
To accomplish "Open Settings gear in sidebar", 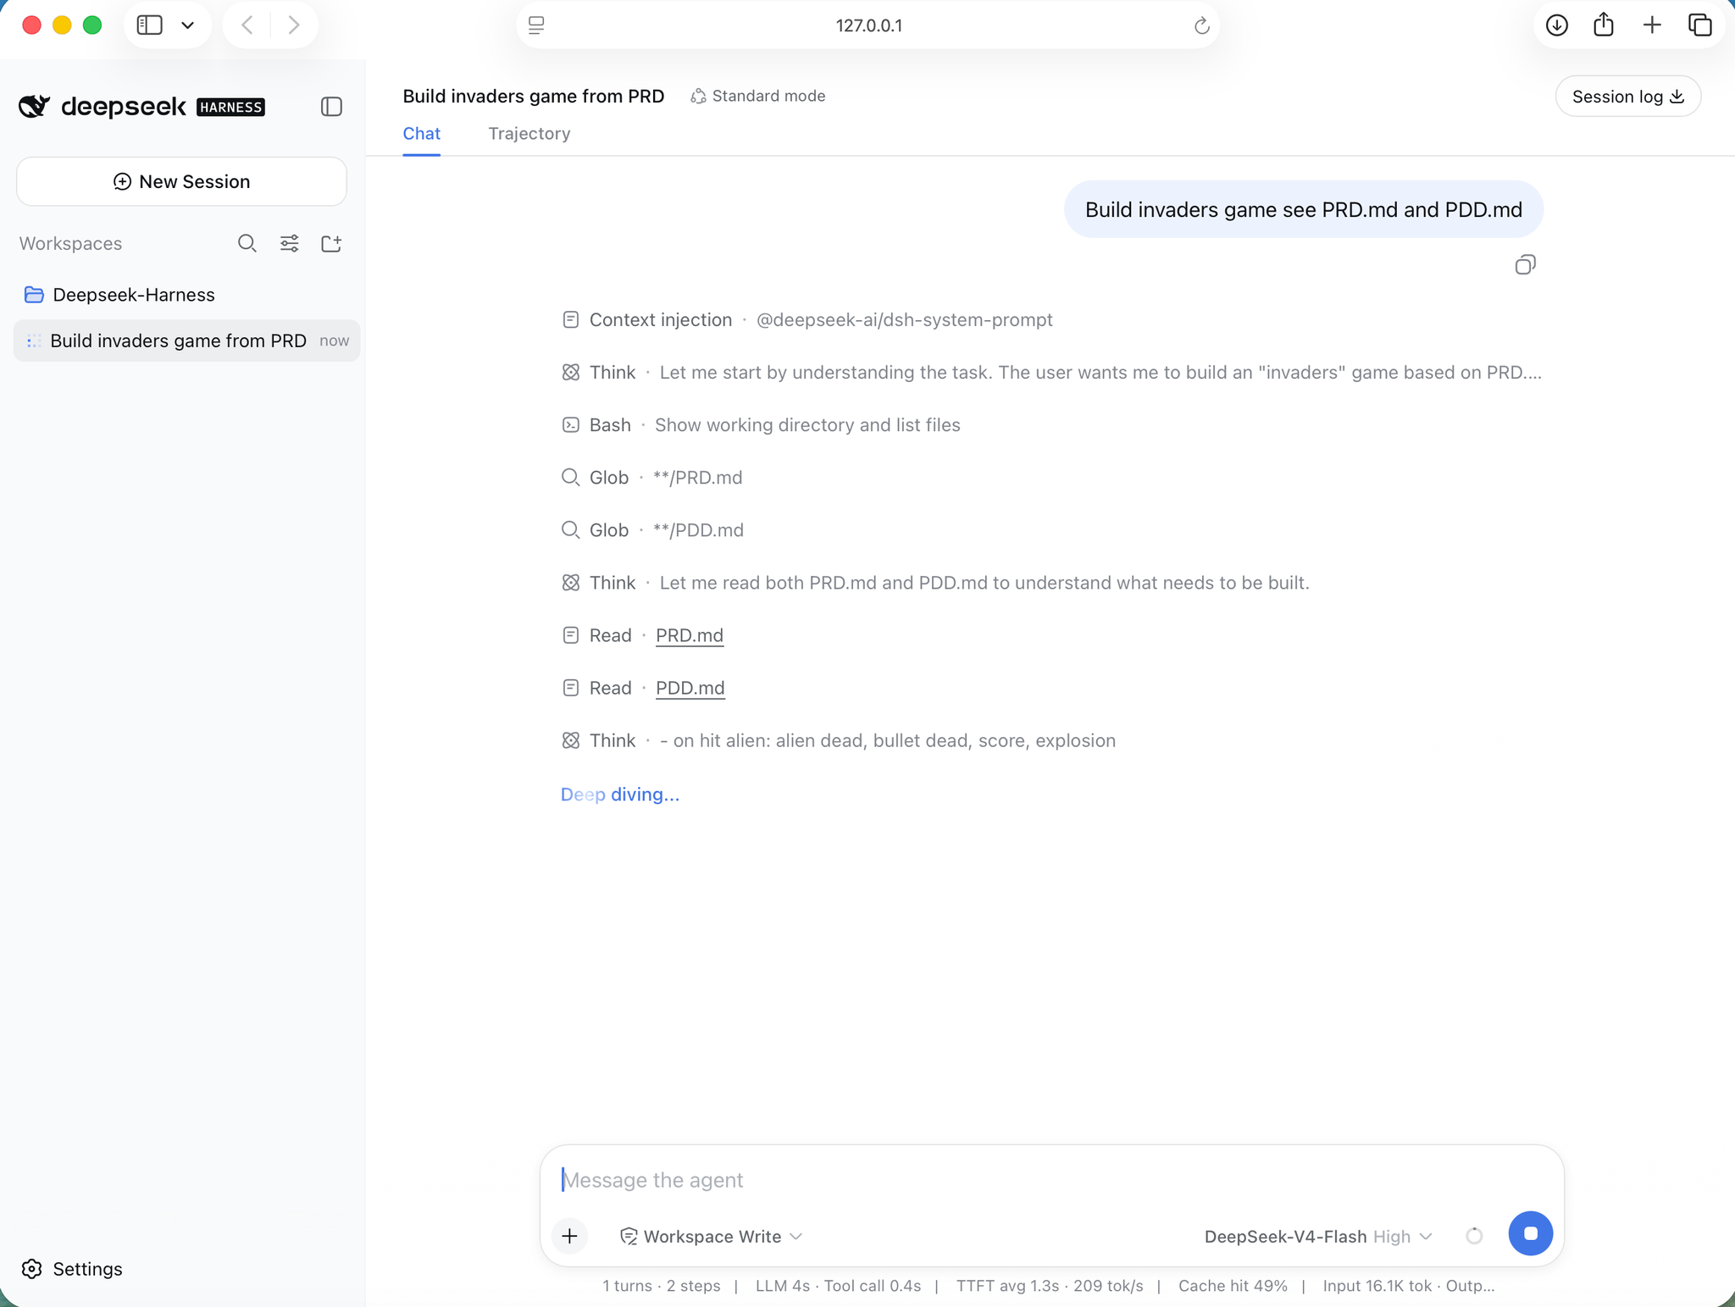I will coord(72,1269).
